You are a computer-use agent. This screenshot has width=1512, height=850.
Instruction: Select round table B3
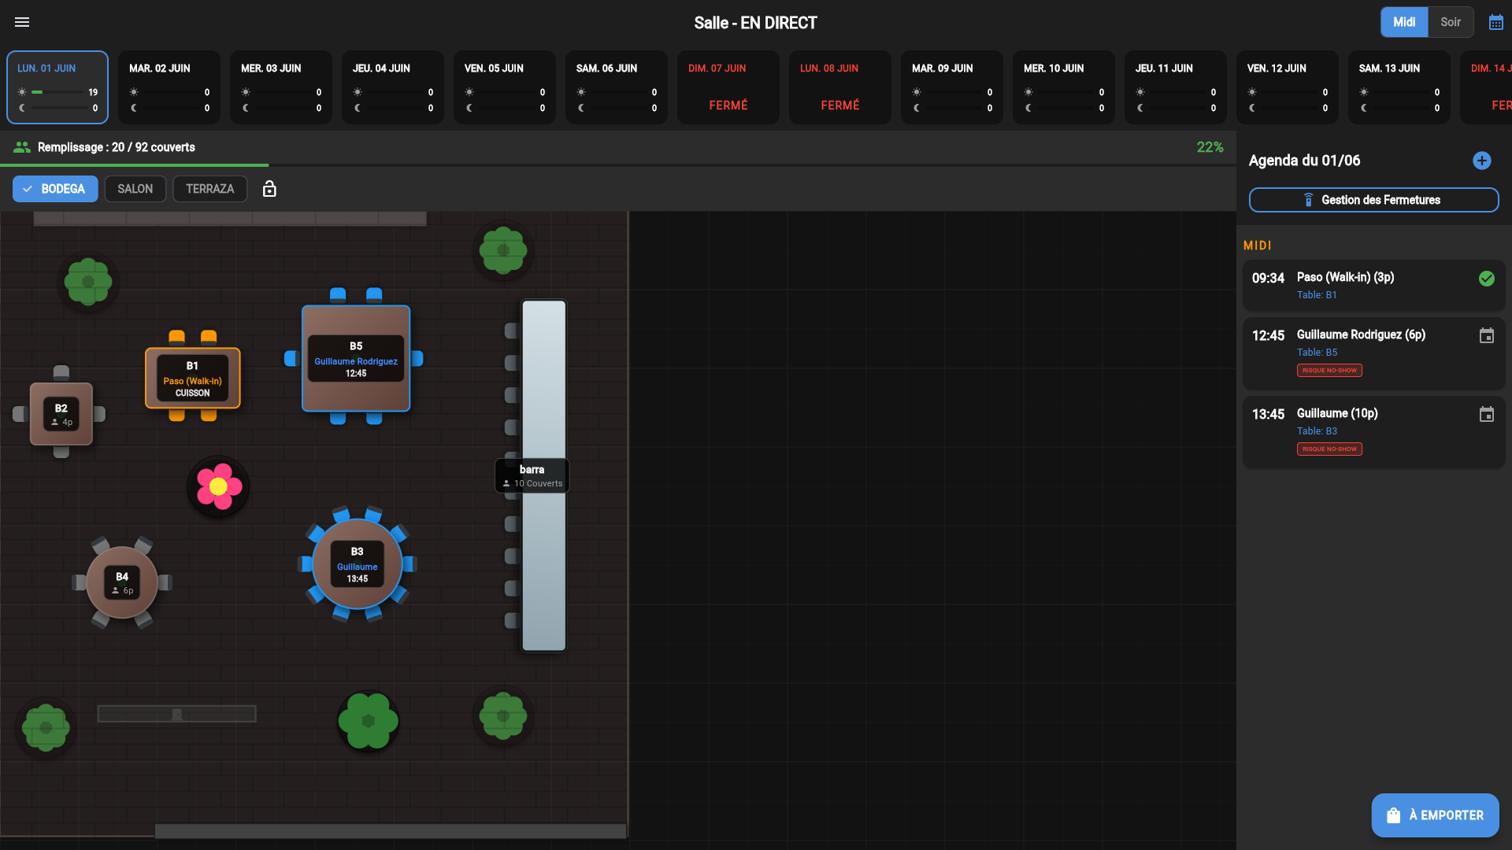pyautogui.click(x=358, y=564)
